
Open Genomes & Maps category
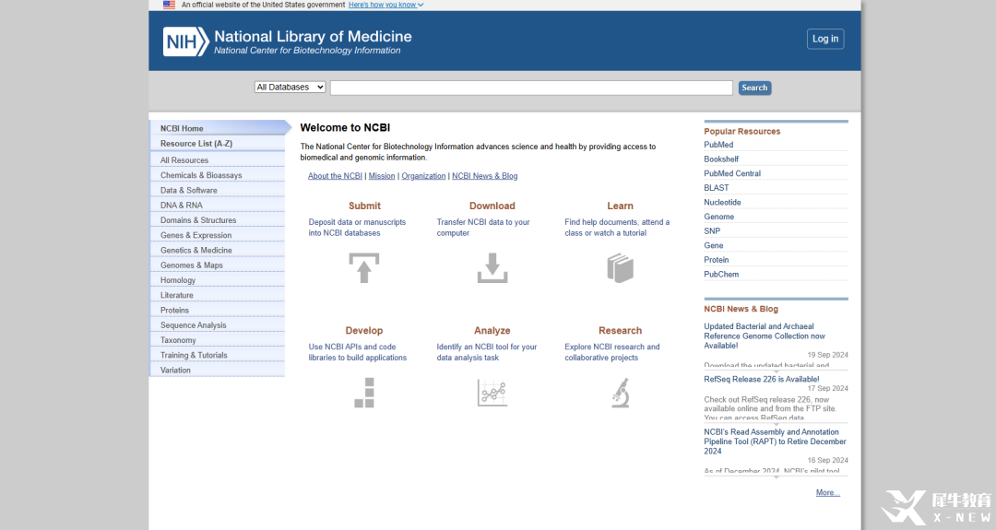tap(218, 265)
